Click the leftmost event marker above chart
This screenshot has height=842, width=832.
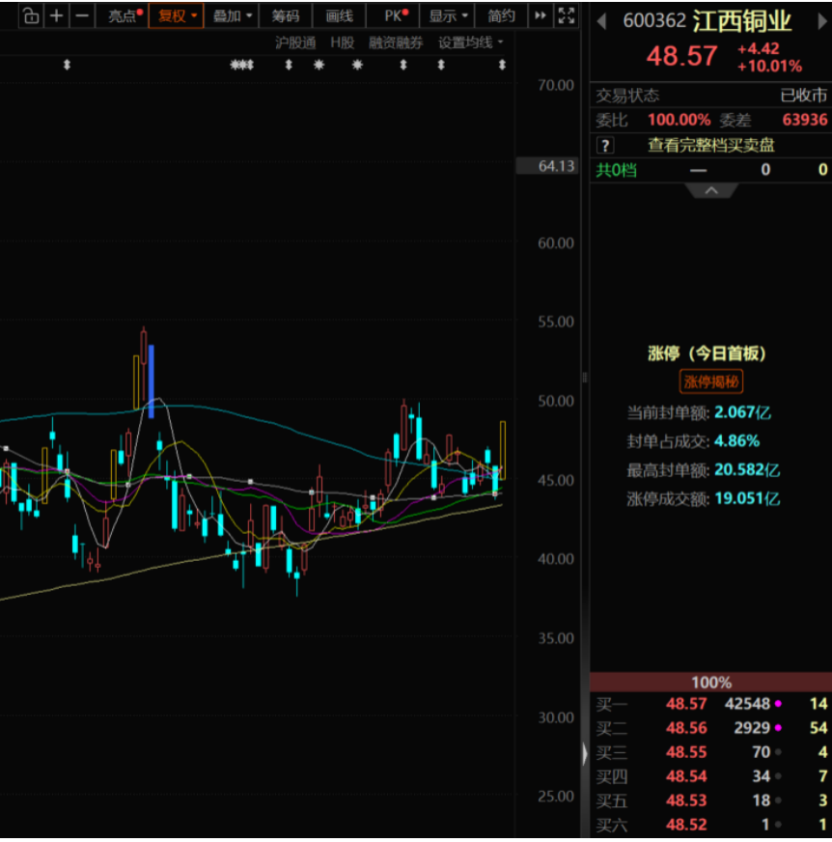click(x=67, y=65)
